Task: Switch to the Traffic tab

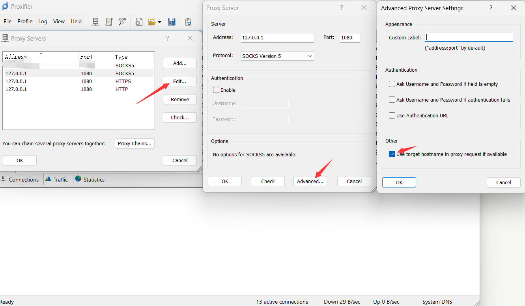Action: [x=57, y=180]
